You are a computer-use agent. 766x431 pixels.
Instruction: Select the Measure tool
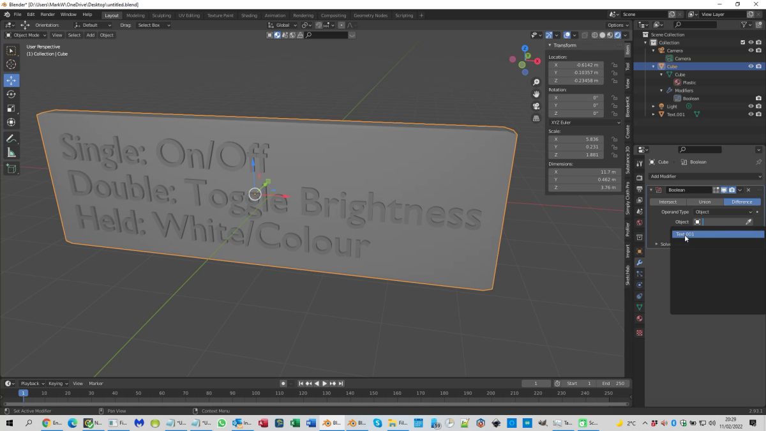pyautogui.click(x=11, y=153)
